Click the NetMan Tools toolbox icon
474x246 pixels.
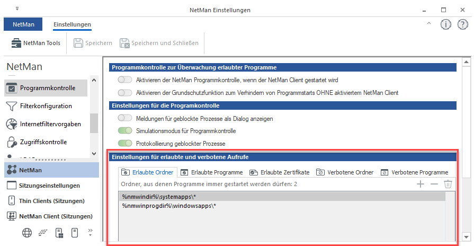pos(16,43)
